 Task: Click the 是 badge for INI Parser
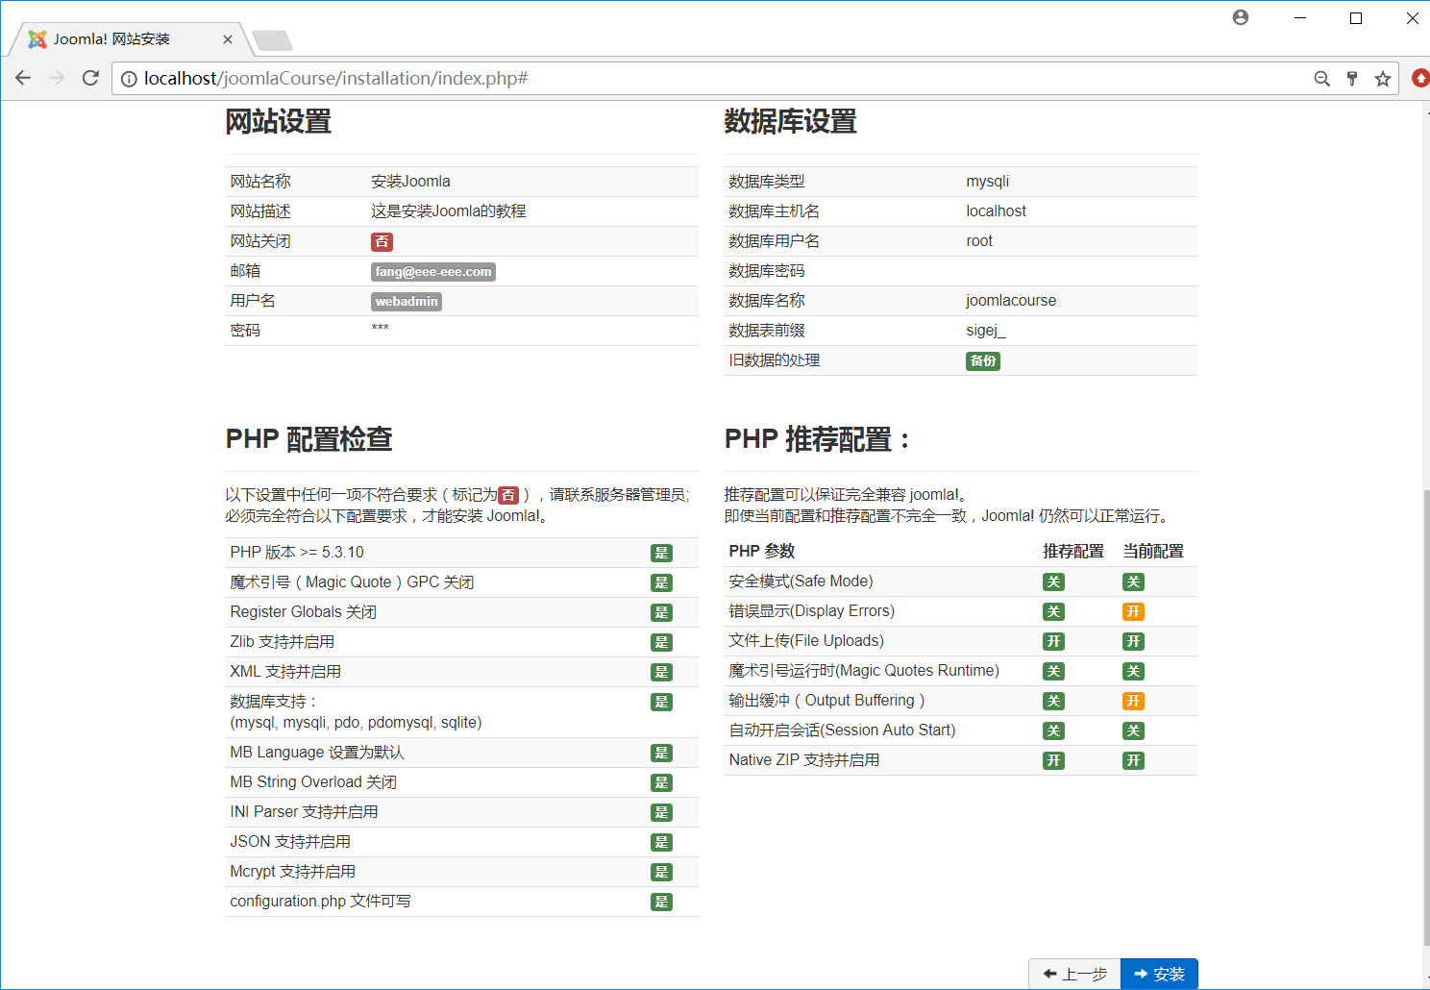tap(661, 813)
